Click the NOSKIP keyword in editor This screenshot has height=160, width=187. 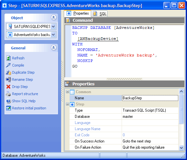(85, 61)
